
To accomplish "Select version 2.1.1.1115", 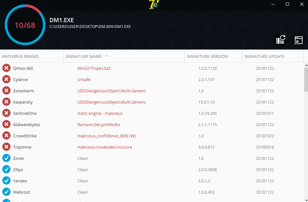I will [208, 124].
